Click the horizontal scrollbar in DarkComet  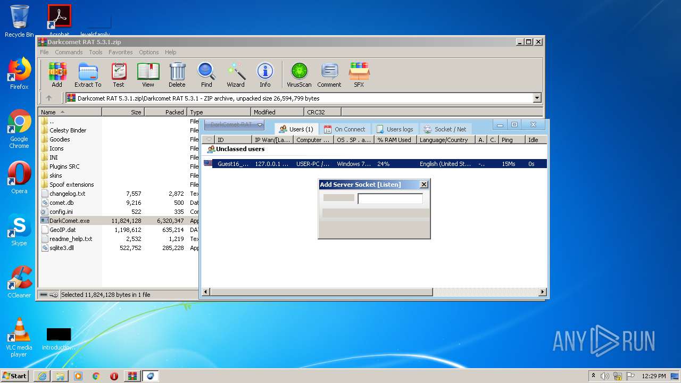(321, 292)
